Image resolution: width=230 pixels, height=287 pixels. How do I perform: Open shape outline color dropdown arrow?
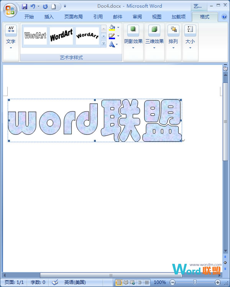click(x=118, y=36)
